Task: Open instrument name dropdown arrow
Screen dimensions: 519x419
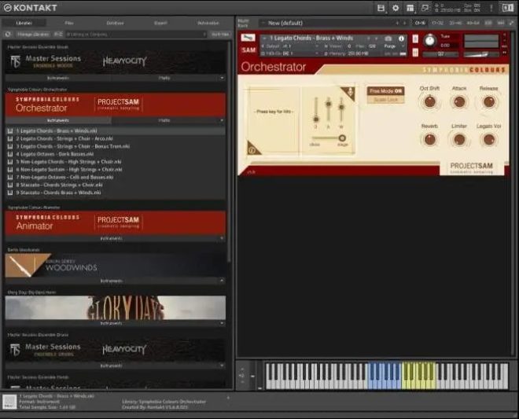Action: (264, 39)
